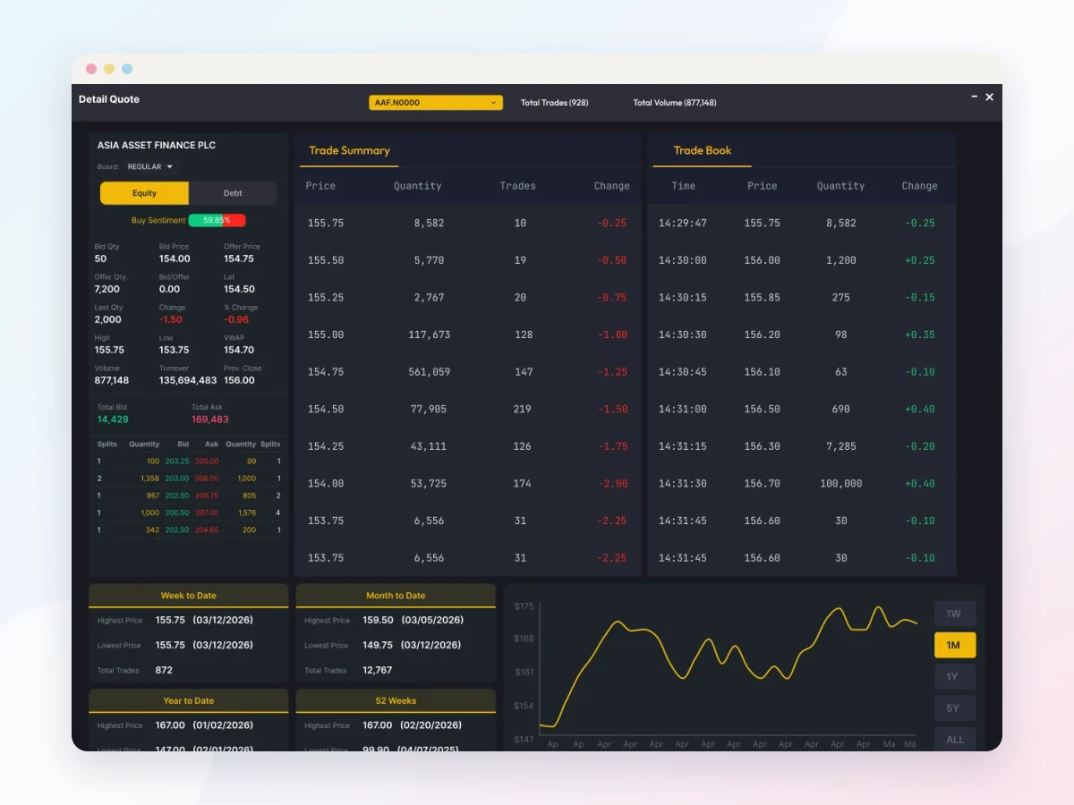Click the Buy Sentiment progress bar
The width and height of the screenshot is (1074, 805).
pyautogui.click(x=217, y=220)
